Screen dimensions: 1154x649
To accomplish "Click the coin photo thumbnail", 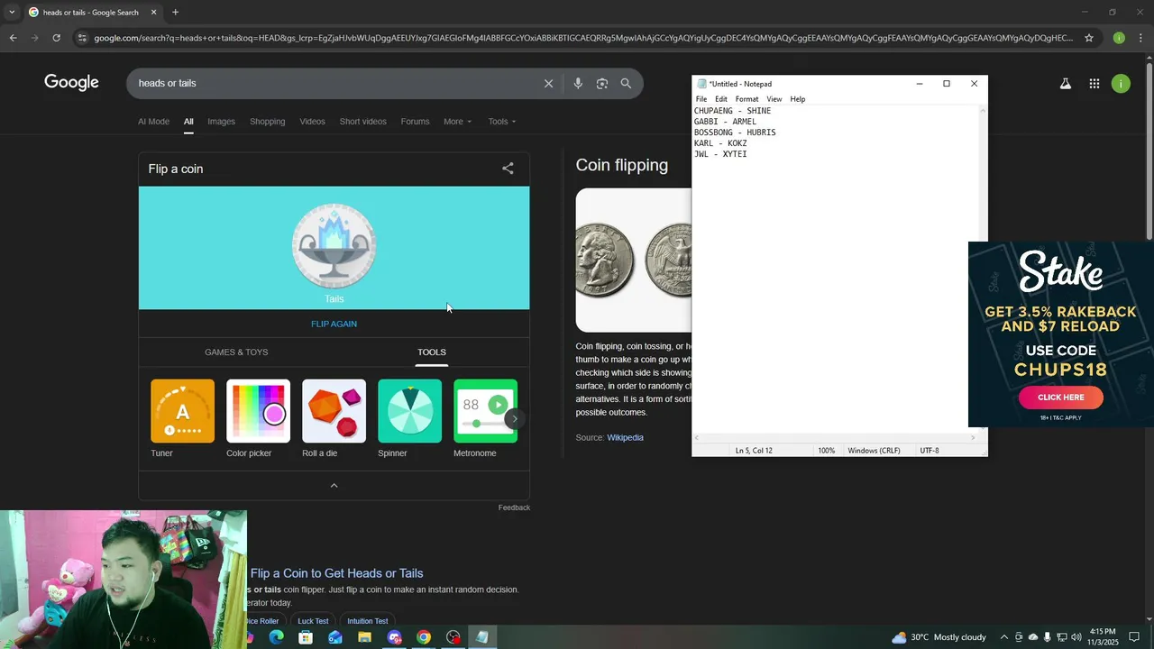I will [x=634, y=260].
